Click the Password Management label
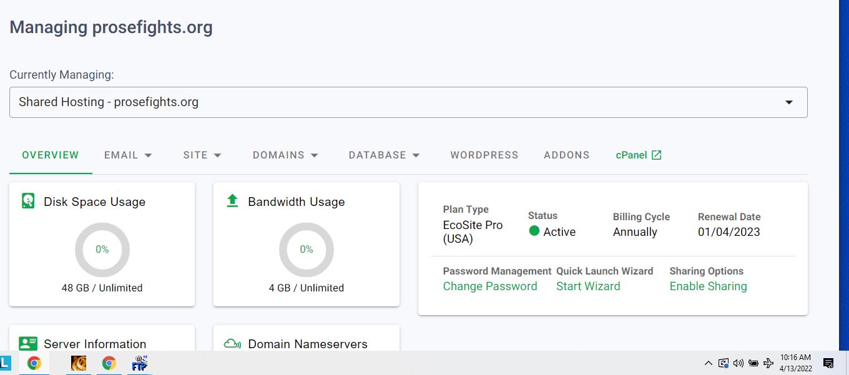 [497, 271]
